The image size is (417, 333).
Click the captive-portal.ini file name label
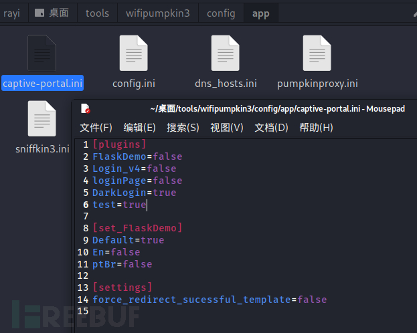point(43,84)
